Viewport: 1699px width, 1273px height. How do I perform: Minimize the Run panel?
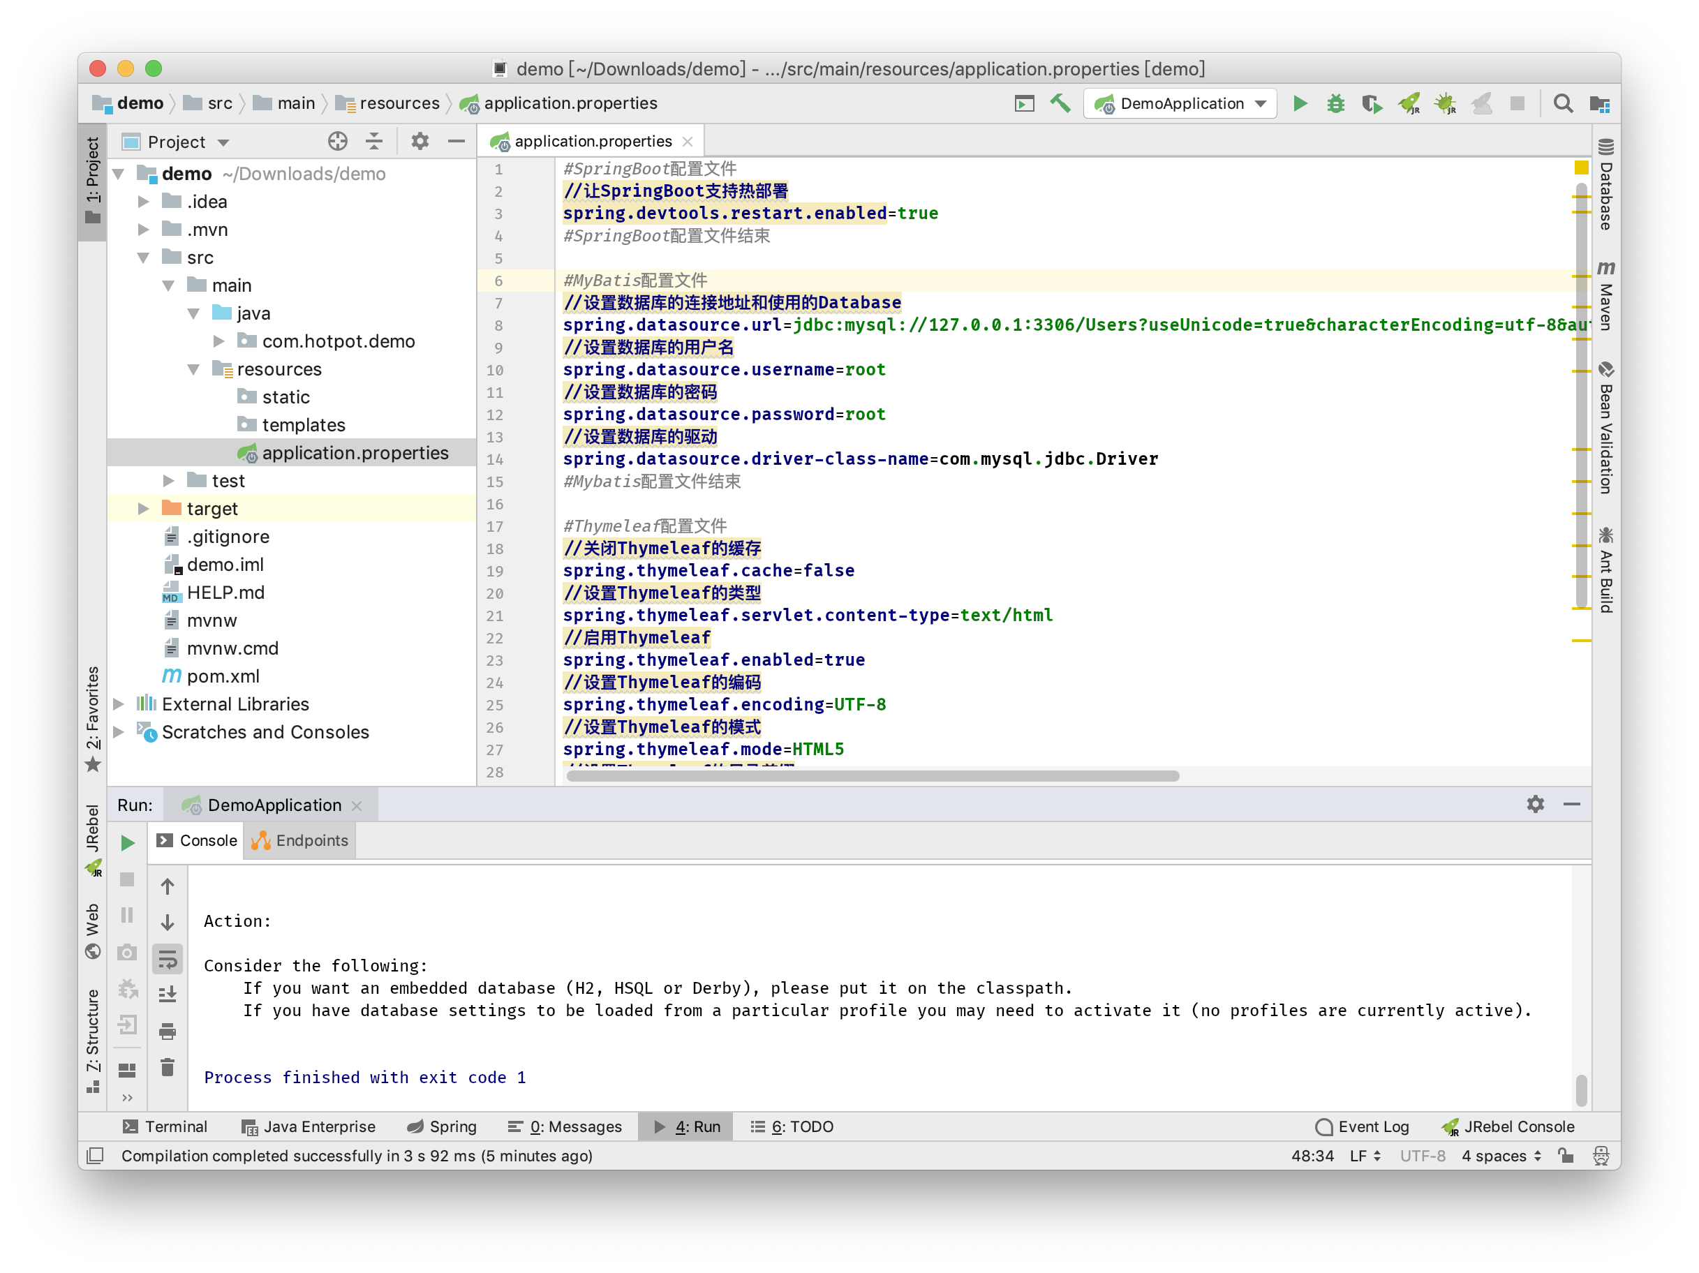(1571, 804)
